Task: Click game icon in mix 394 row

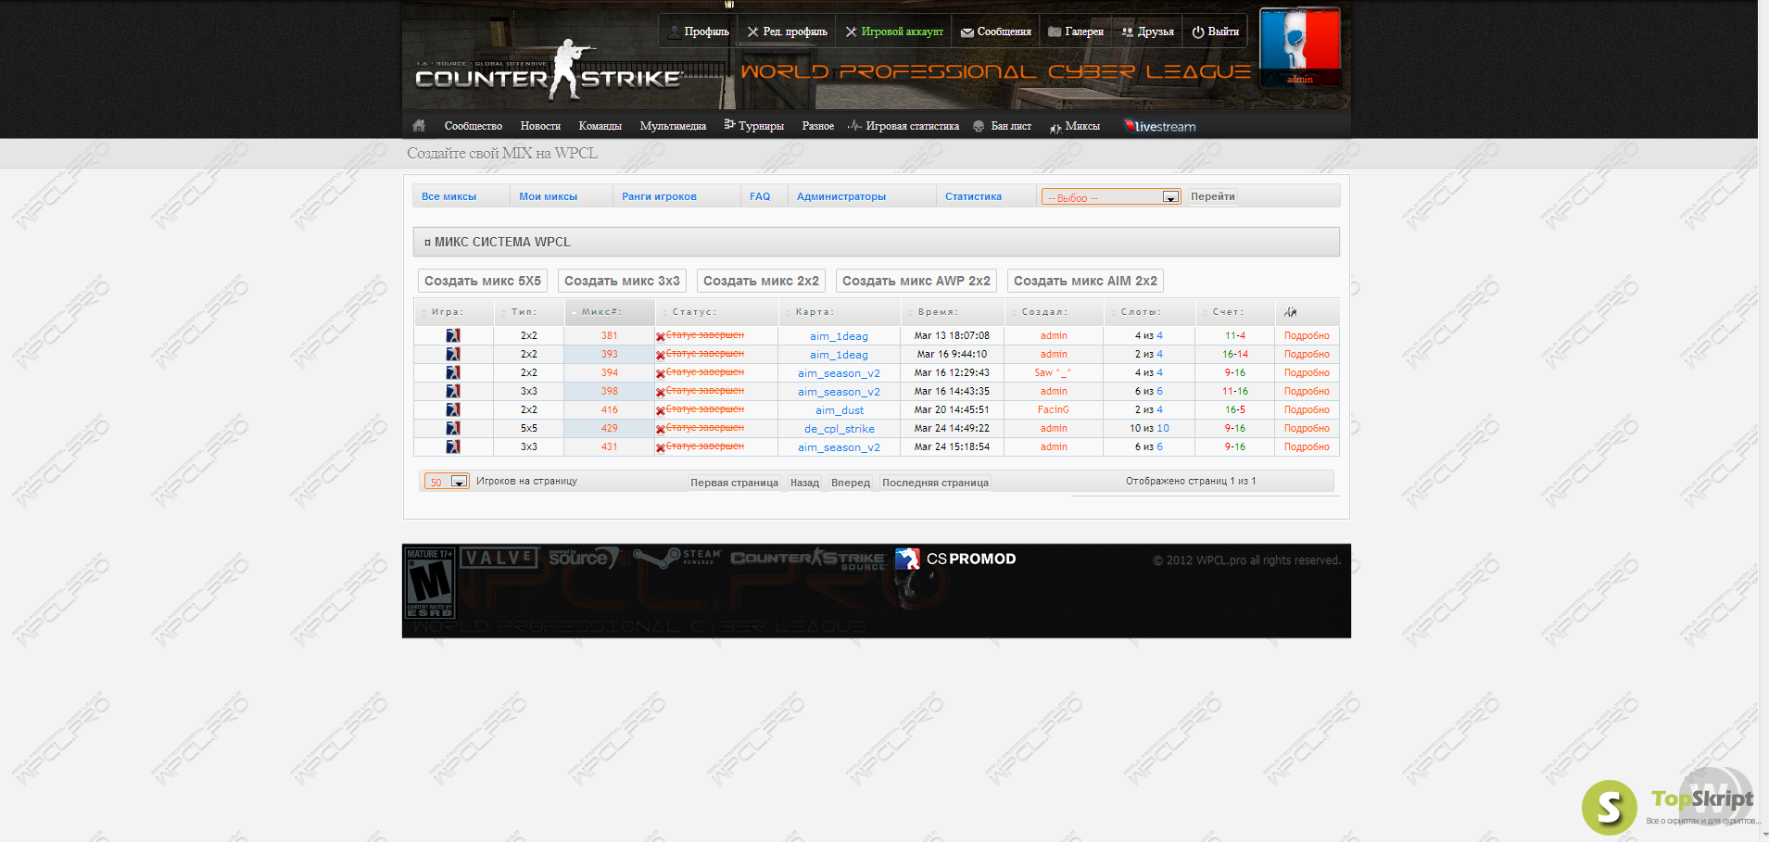Action: (453, 372)
